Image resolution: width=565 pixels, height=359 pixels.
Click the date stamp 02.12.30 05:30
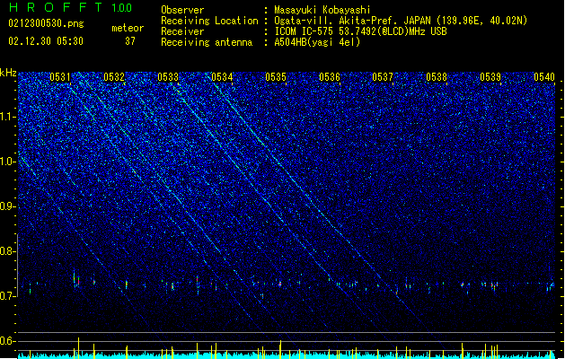(46, 41)
